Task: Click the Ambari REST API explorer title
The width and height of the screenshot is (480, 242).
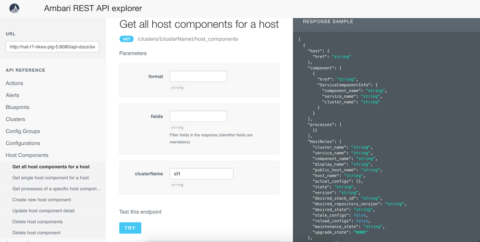Action: [93, 8]
